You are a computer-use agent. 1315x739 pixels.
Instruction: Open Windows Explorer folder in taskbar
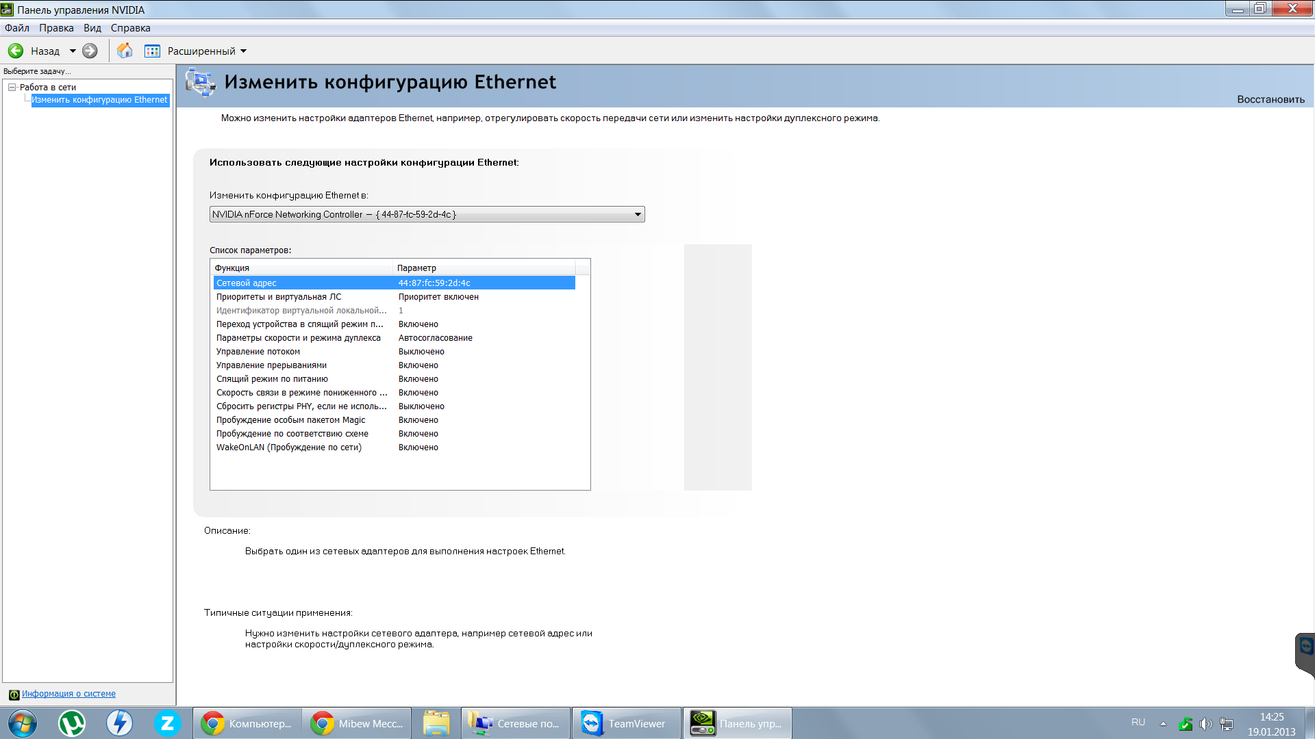click(436, 723)
